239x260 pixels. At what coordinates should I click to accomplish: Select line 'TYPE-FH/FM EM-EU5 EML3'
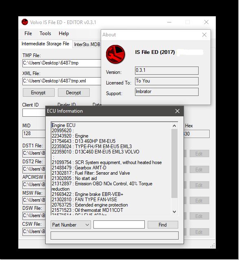point(92,147)
